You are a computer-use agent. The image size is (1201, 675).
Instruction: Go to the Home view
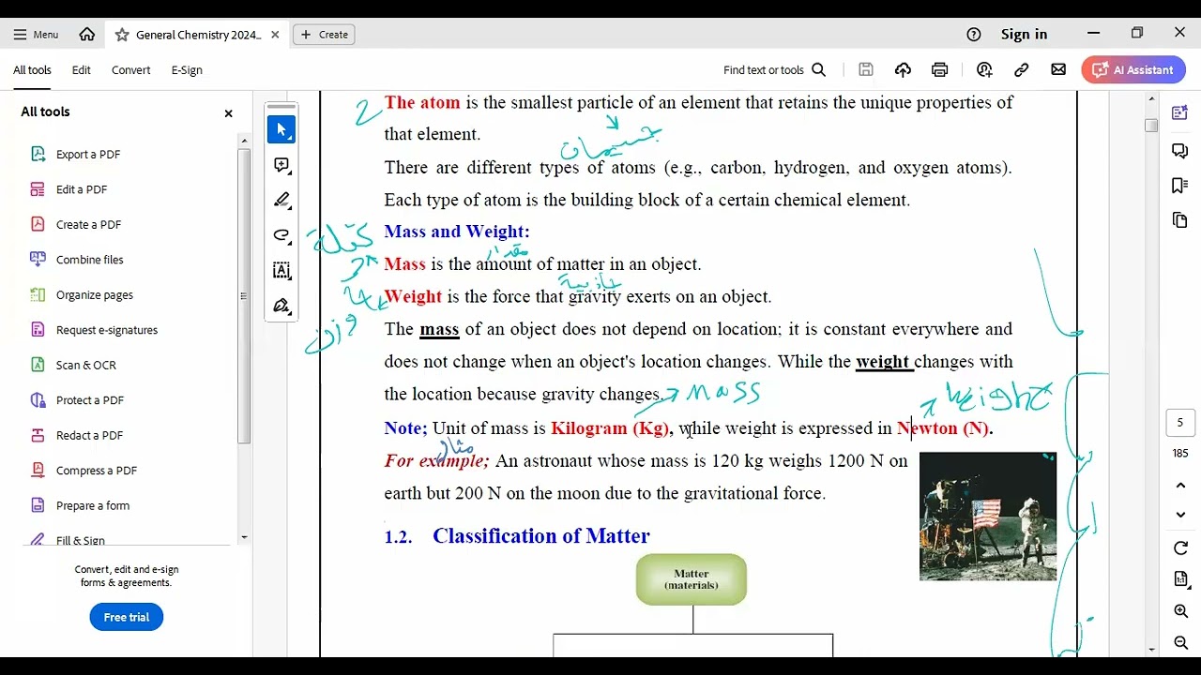click(x=87, y=35)
